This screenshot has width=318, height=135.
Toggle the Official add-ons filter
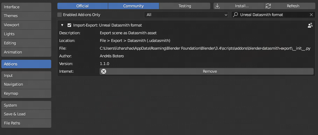[x=83, y=6]
